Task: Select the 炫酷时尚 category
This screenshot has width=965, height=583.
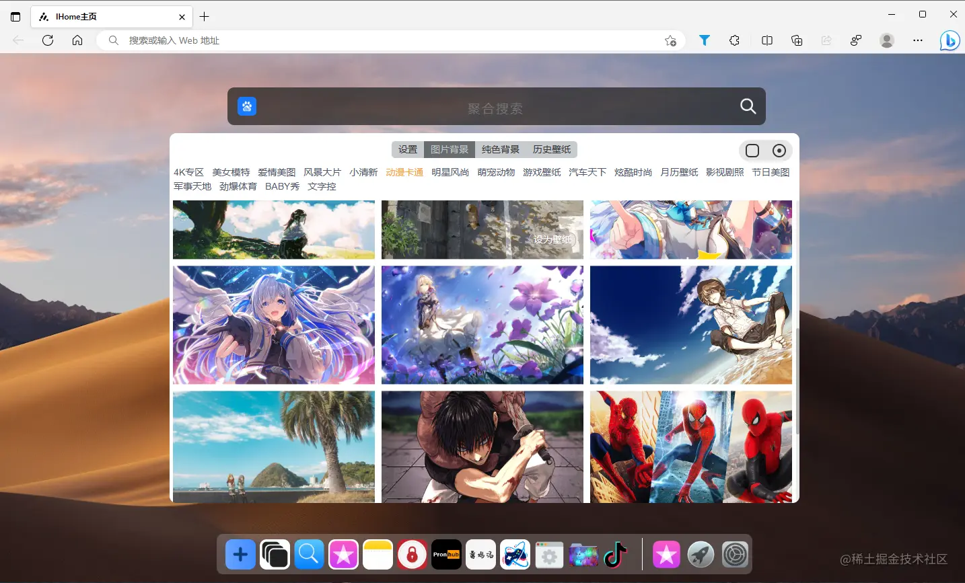Action: (x=633, y=172)
